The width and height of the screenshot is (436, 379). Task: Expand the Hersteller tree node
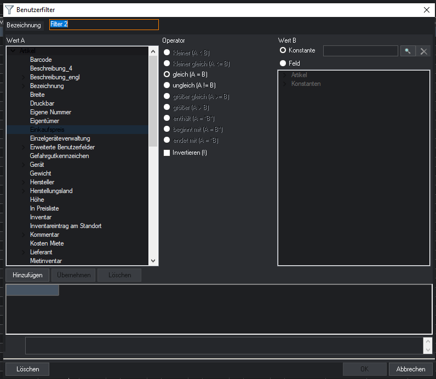click(24, 182)
